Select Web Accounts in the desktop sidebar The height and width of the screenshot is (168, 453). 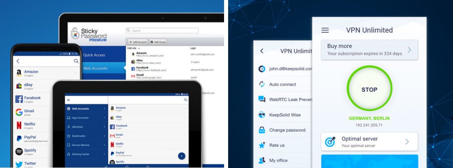click(x=103, y=68)
